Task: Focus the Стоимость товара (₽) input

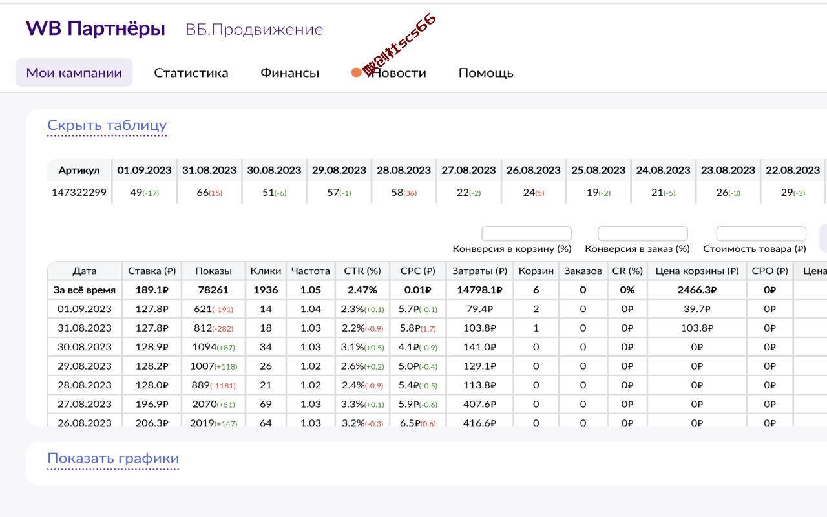Action: (x=761, y=233)
